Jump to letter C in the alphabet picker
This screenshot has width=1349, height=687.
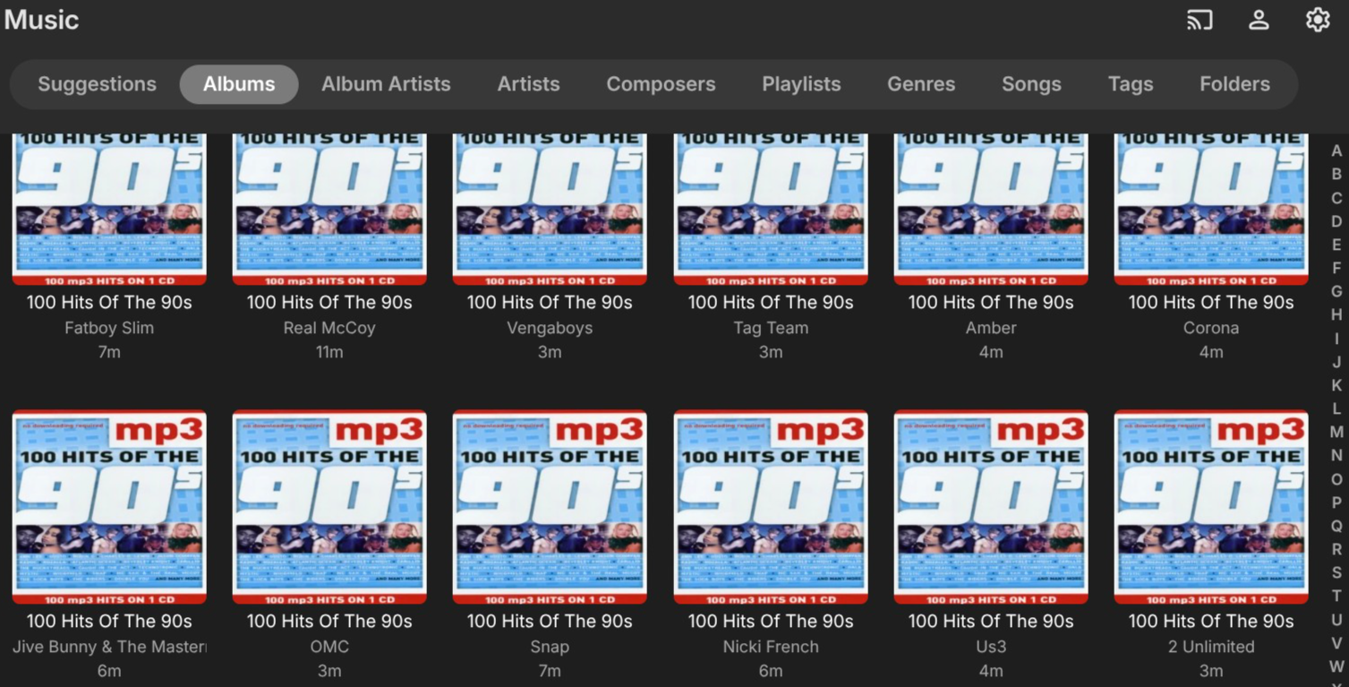coord(1336,198)
